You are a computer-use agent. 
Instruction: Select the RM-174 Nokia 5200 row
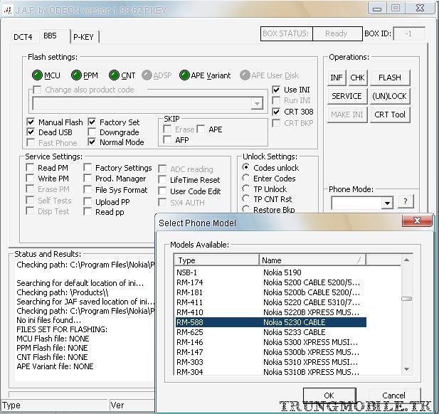click(x=271, y=282)
